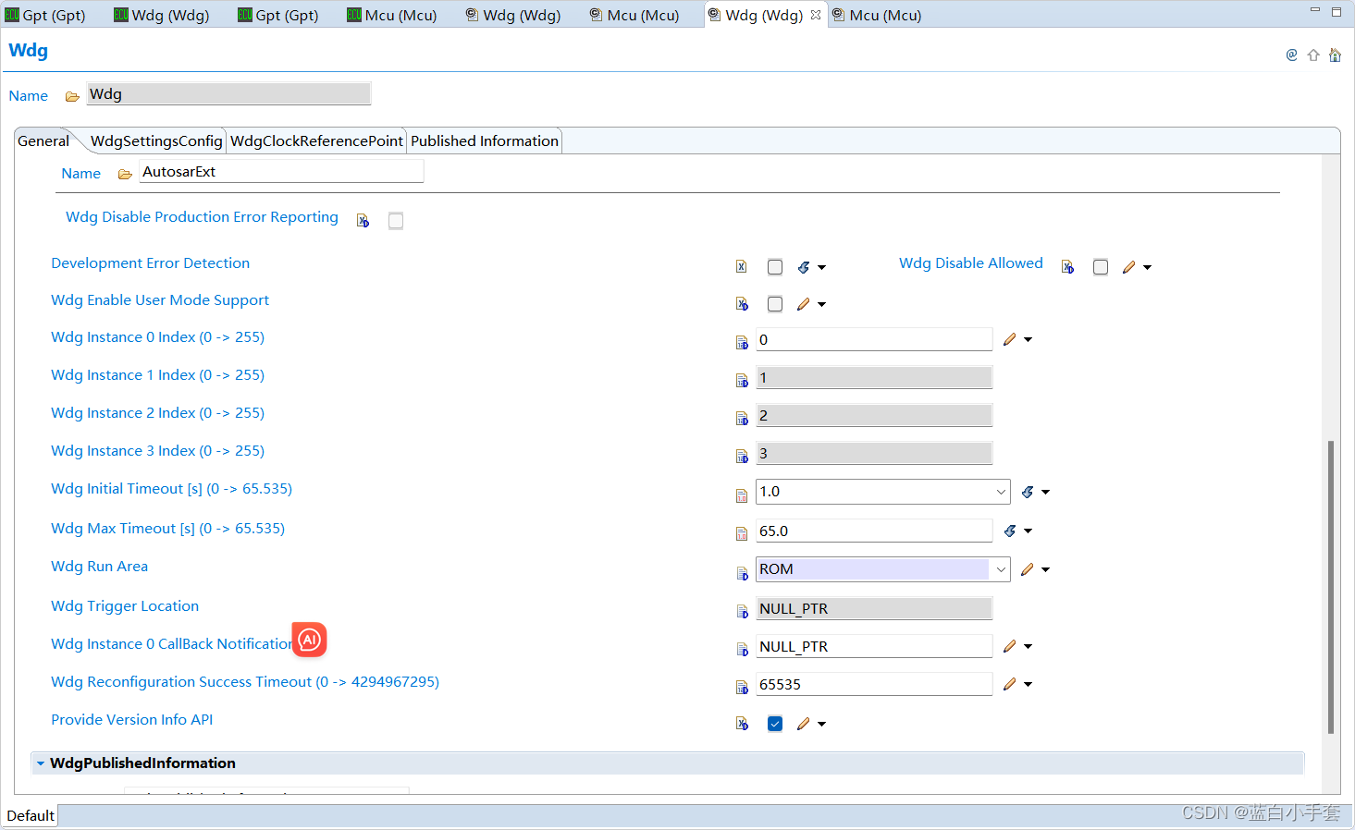Viewport: 1355px width, 830px height.
Task: Click the Wdg Max Timeout label link
Action: pyautogui.click(x=167, y=529)
